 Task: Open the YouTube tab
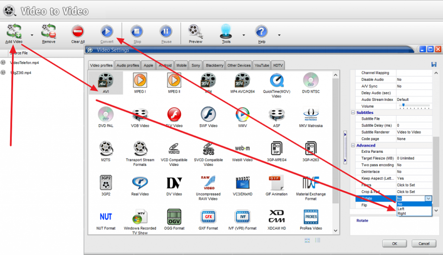tap(262, 65)
